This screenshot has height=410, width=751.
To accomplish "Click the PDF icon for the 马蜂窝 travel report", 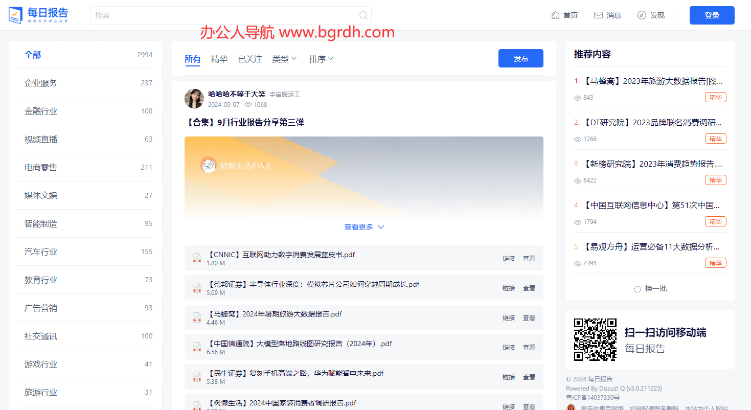I will coord(196,317).
